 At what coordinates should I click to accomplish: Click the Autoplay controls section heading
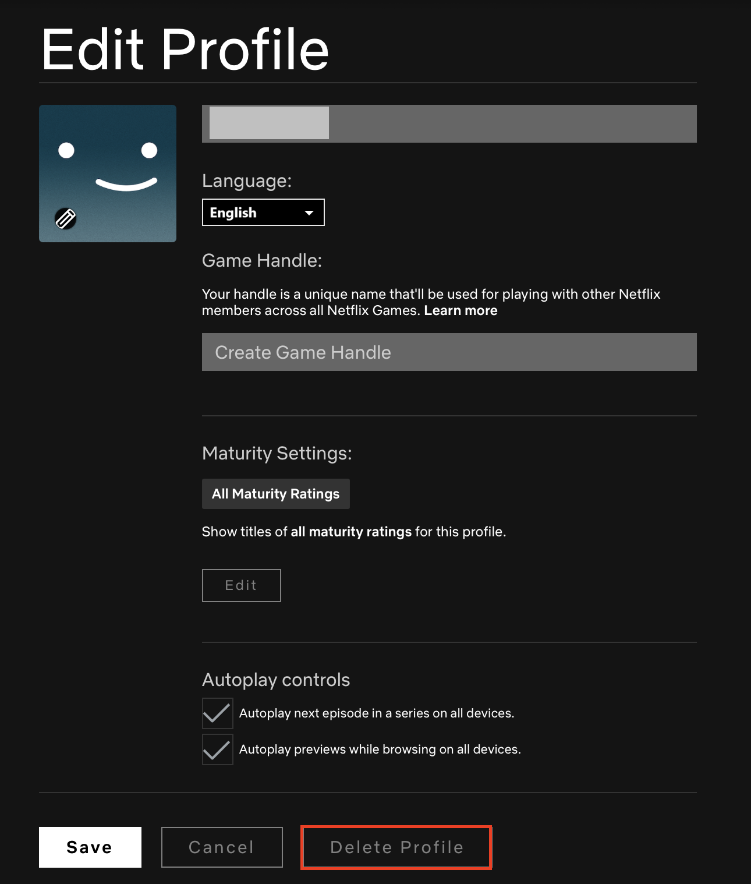pos(275,680)
